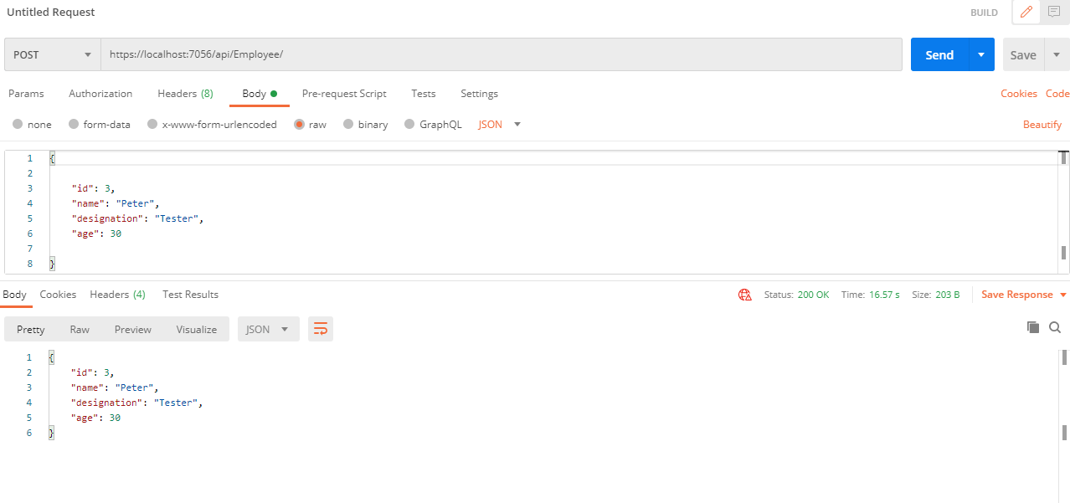1070x503 pixels.
Task: Switch to the Headers (8) tab
Action: (185, 93)
